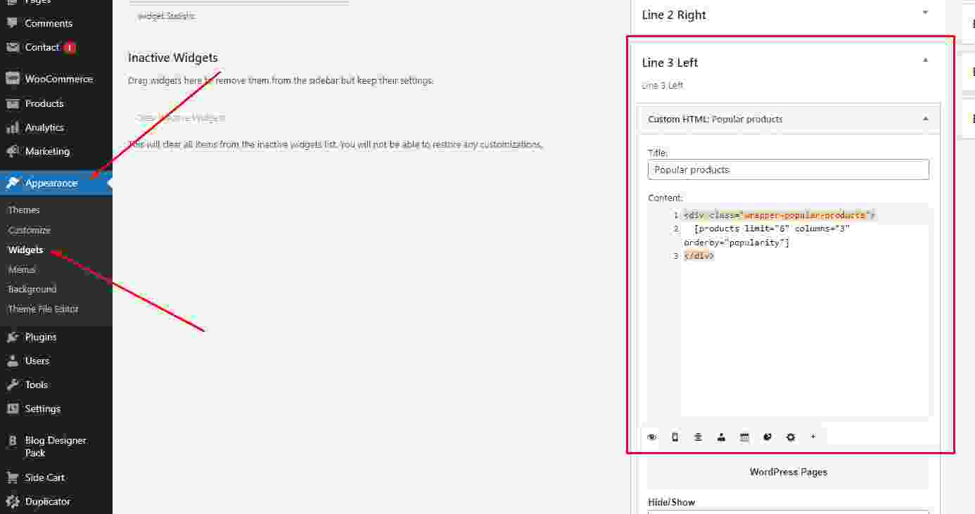Collapse the Line 3 Left widget area
The width and height of the screenshot is (975, 514).
[x=925, y=61]
